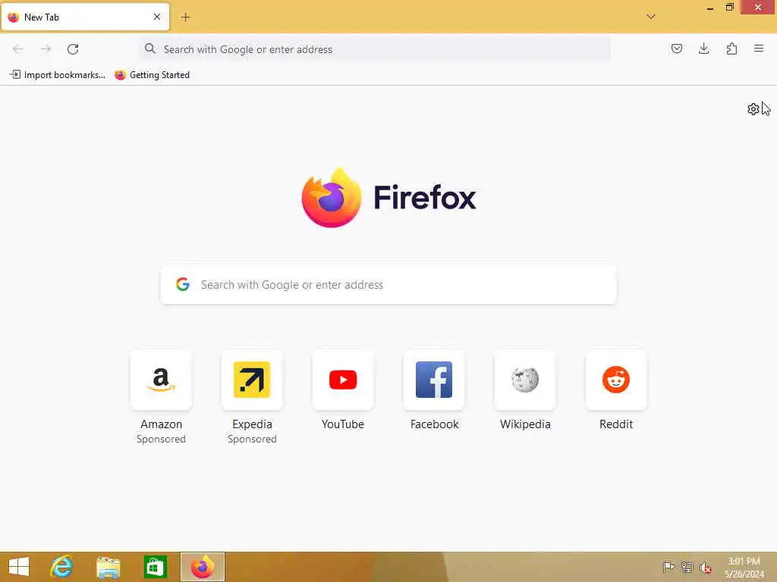Open the Firefox hamburger menu
This screenshot has height=582, width=777.
759,48
